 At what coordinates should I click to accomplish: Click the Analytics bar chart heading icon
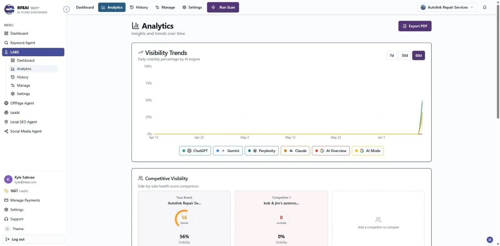135,26
